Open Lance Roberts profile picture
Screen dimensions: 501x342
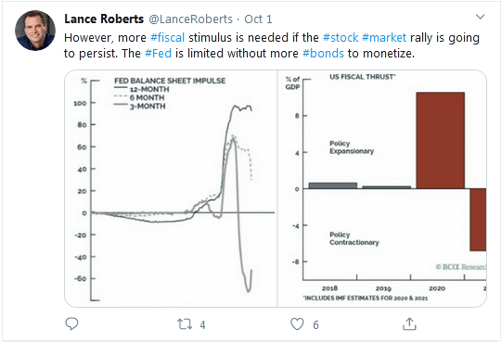pos(35,31)
